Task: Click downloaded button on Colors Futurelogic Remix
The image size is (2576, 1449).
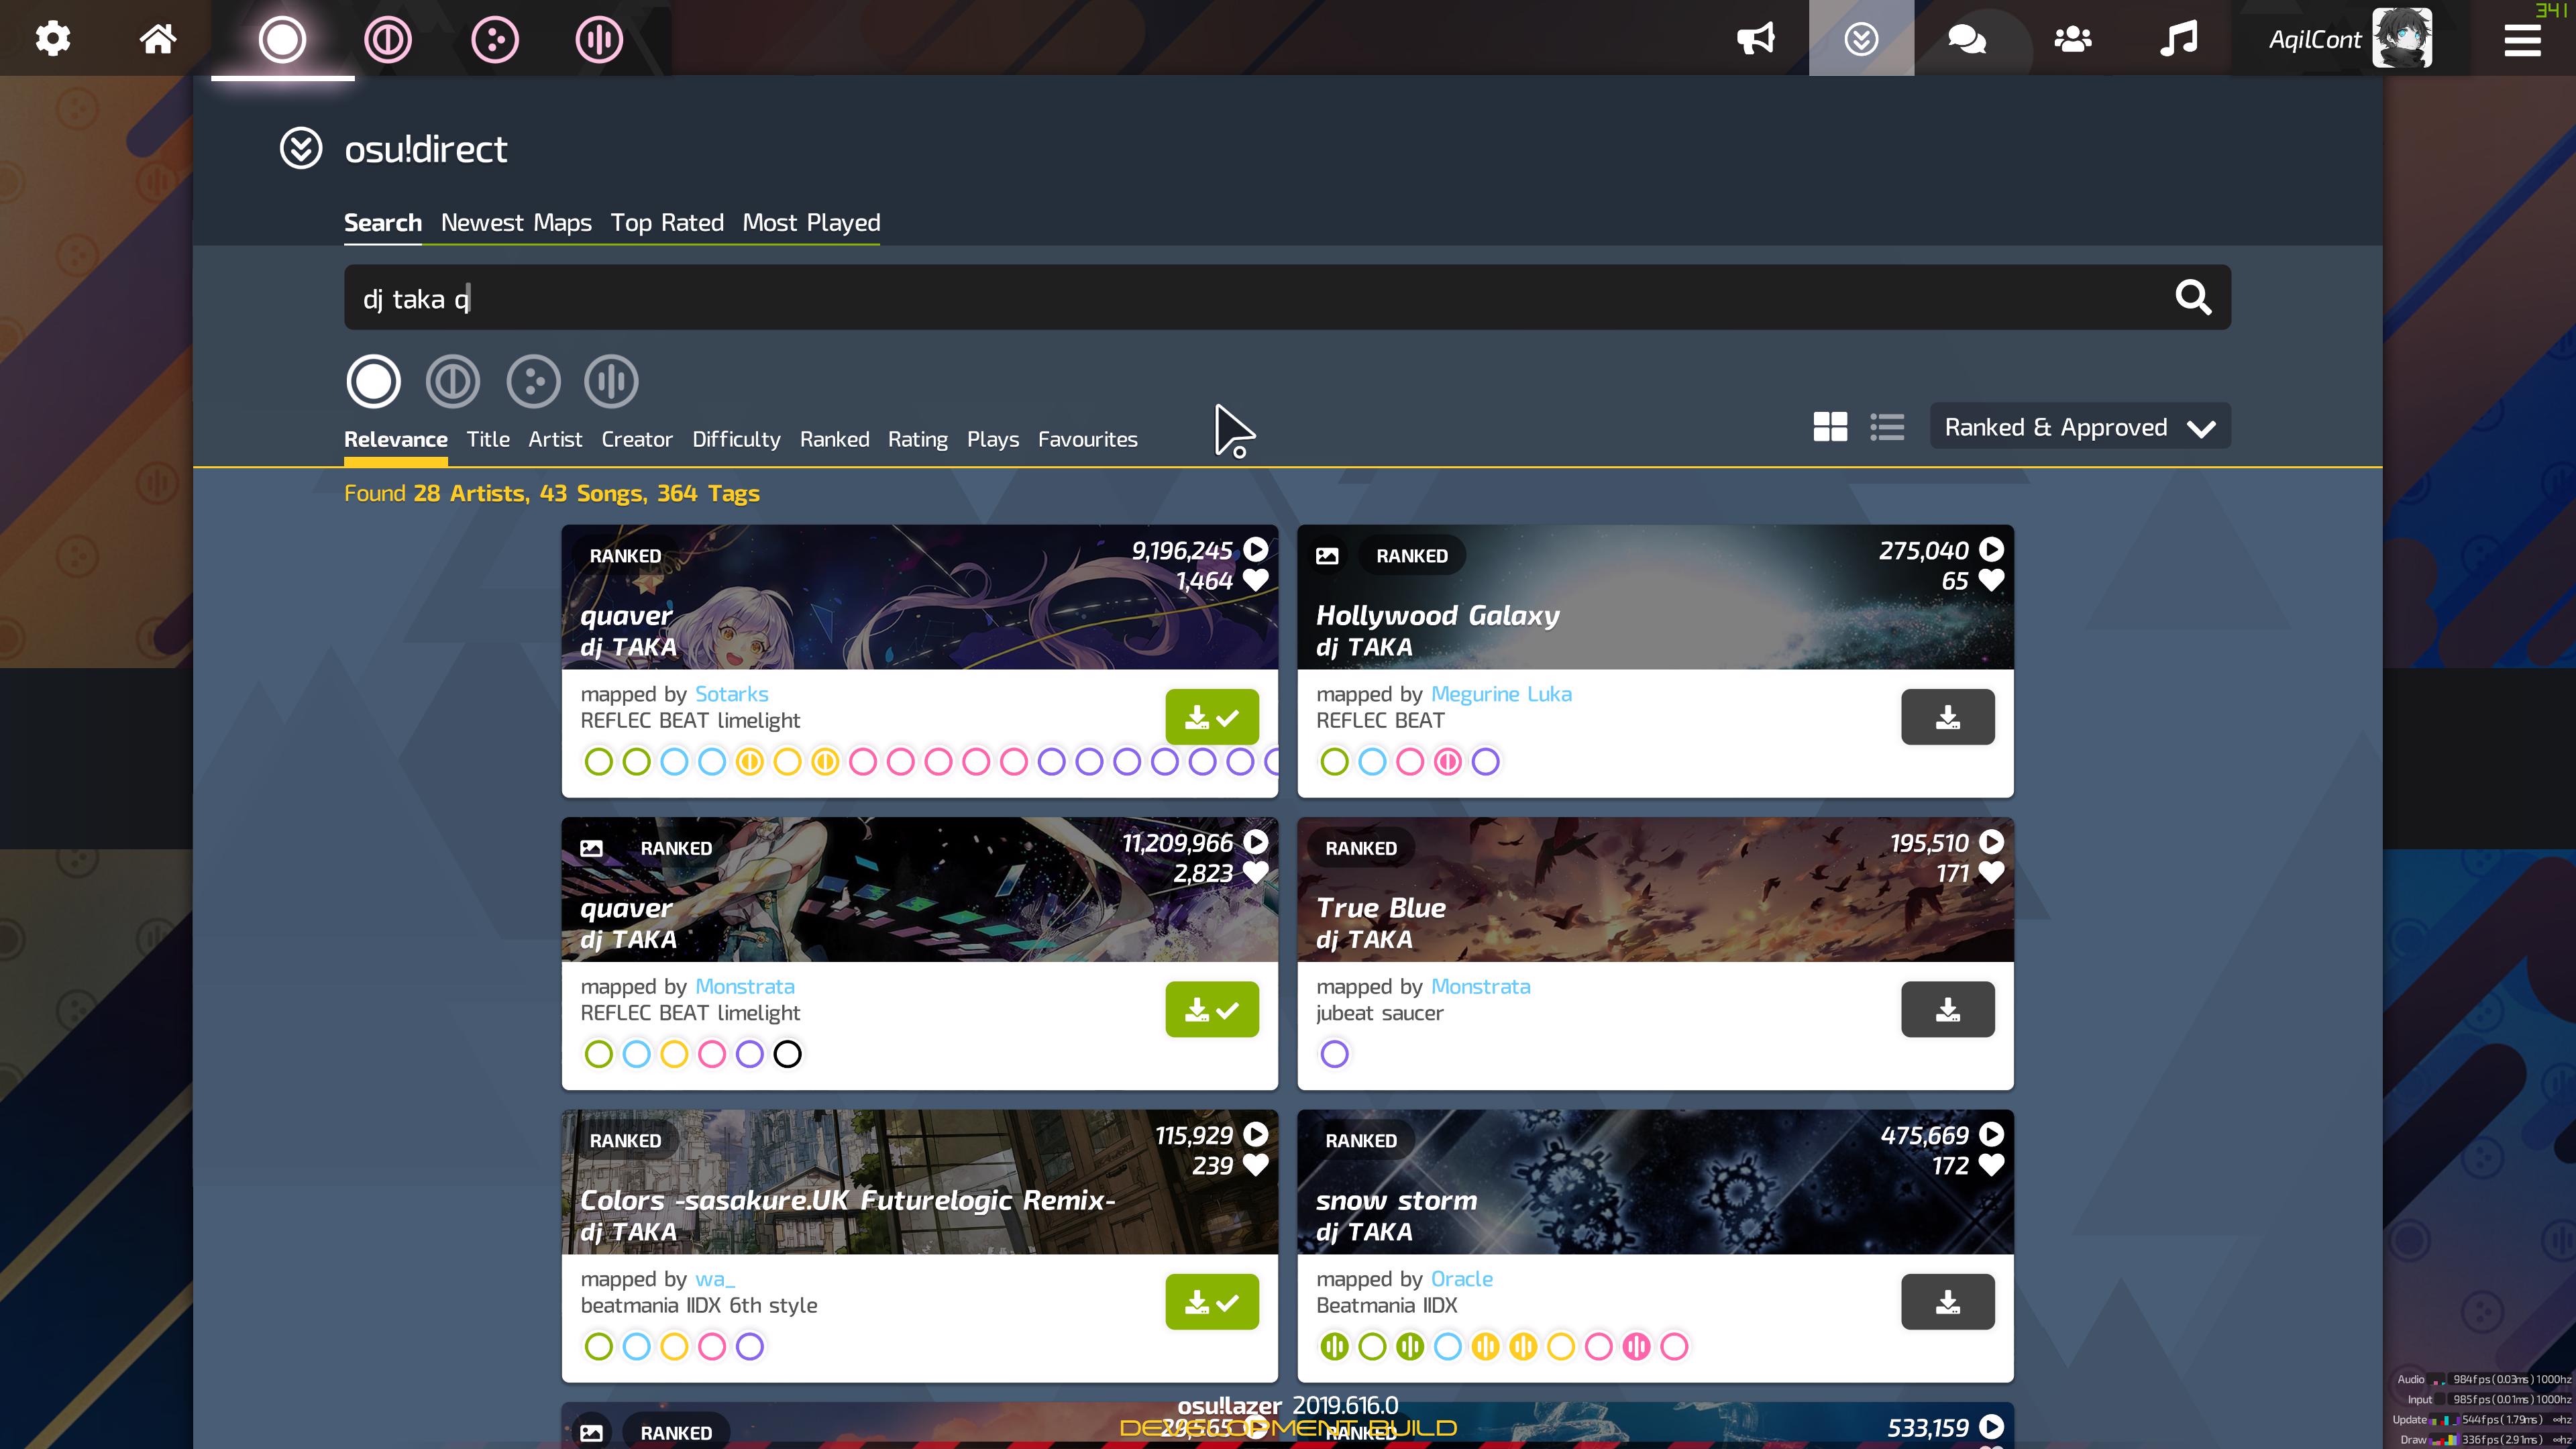Action: click(1211, 1302)
